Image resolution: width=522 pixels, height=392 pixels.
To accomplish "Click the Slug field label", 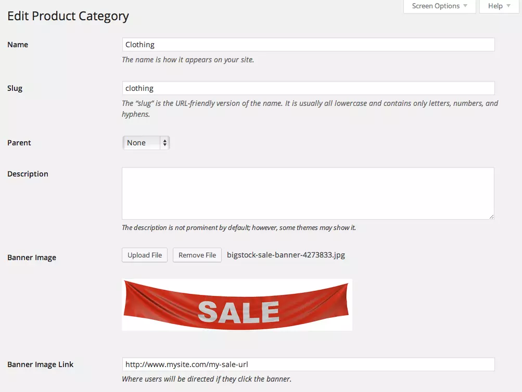I will point(15,88).
